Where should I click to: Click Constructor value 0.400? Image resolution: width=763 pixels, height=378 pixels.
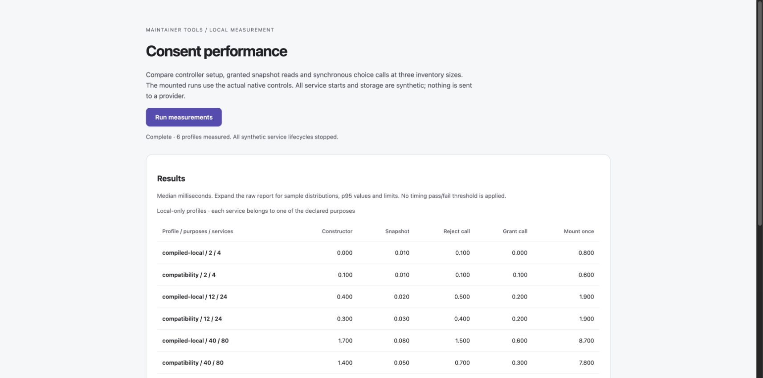click(345, 297)
